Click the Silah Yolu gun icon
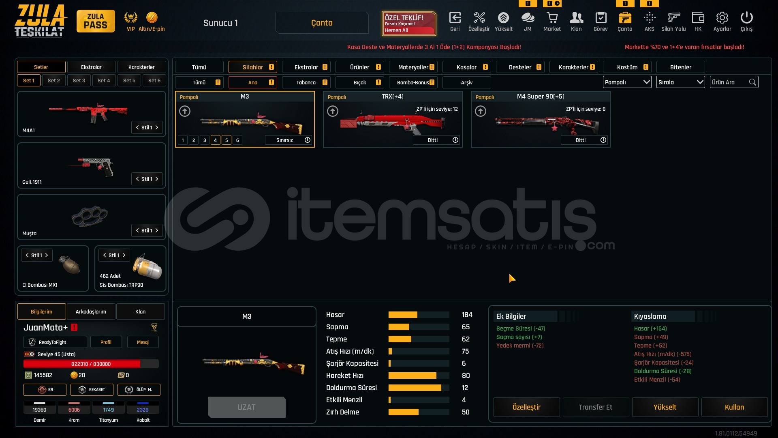Viewport: 778px width, 438px height. [x=673, y=18]
